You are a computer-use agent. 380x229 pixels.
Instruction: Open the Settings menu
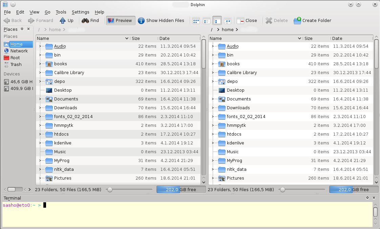81,12
